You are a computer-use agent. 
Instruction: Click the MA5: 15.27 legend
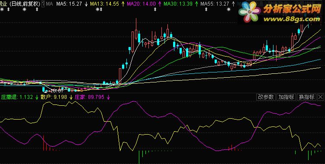pyautogui.click(x=69, y=4)
